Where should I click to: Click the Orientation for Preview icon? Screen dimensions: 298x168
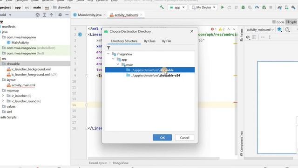point(287,29)
